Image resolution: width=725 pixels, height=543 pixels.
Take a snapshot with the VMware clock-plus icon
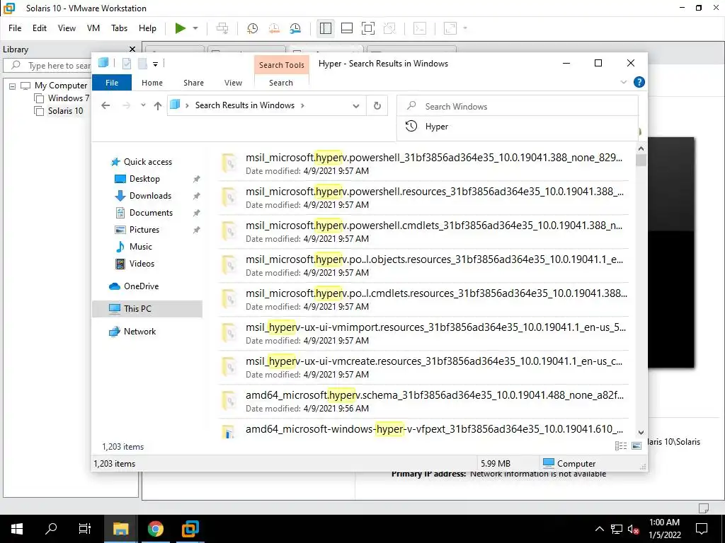tap(252, 28)
